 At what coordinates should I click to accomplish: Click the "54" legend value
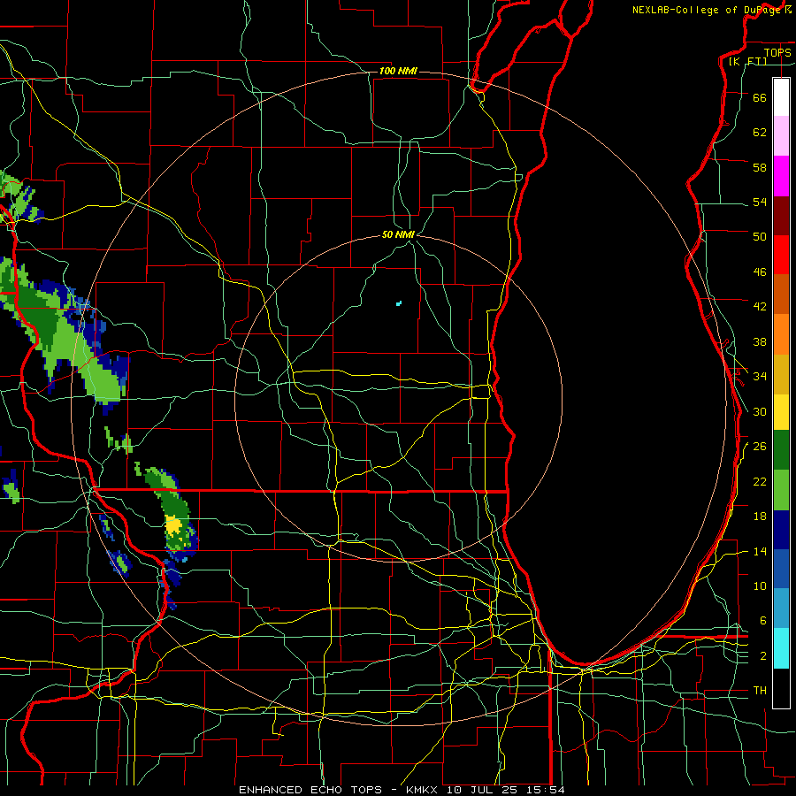click(760, 202)
